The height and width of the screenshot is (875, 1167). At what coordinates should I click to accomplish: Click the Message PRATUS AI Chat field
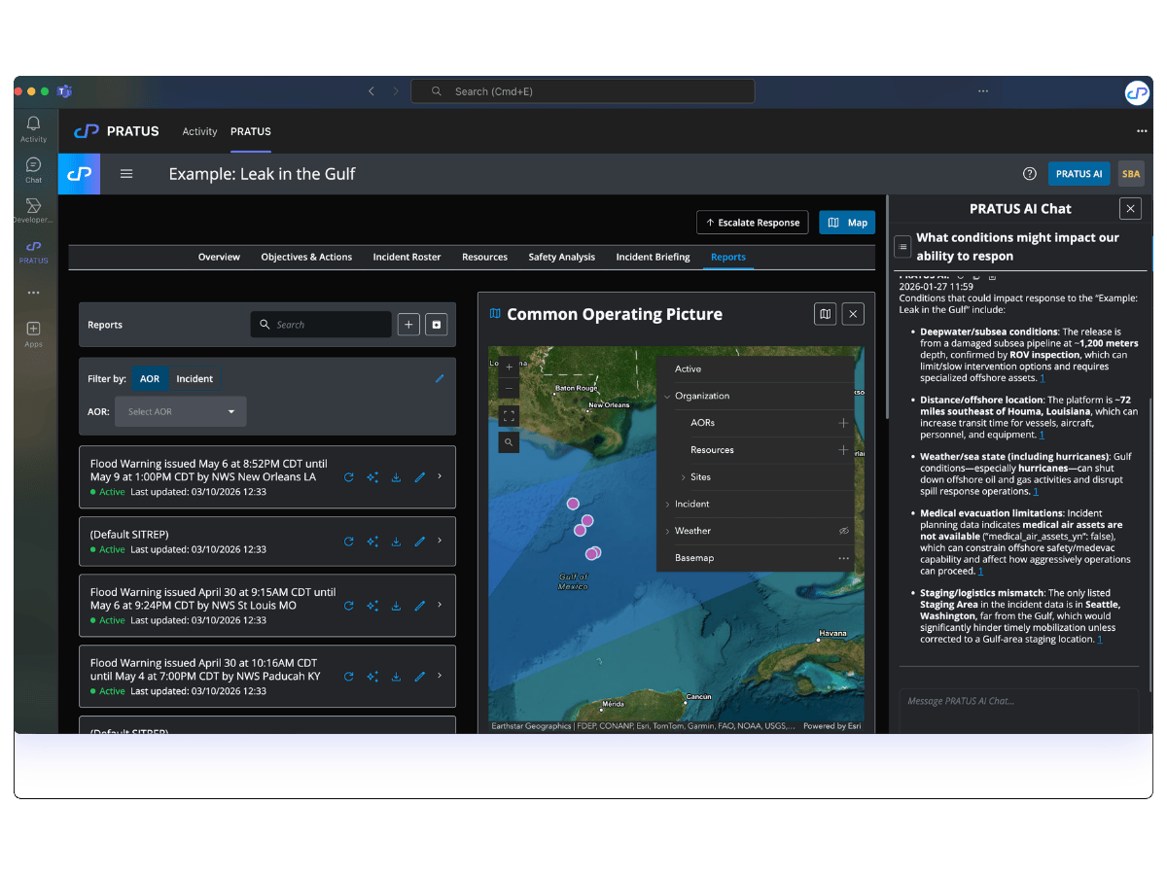(1017, 701)
